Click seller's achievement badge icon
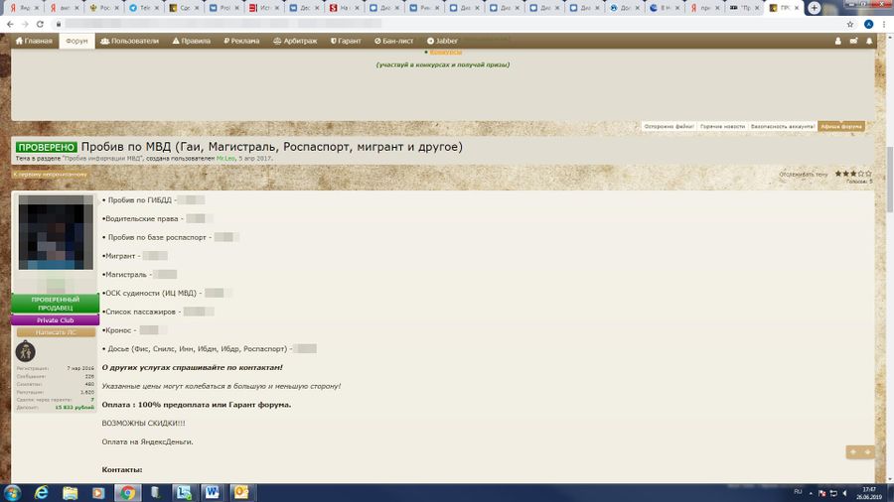Viewport: 894px width, 502px height. 25,352
